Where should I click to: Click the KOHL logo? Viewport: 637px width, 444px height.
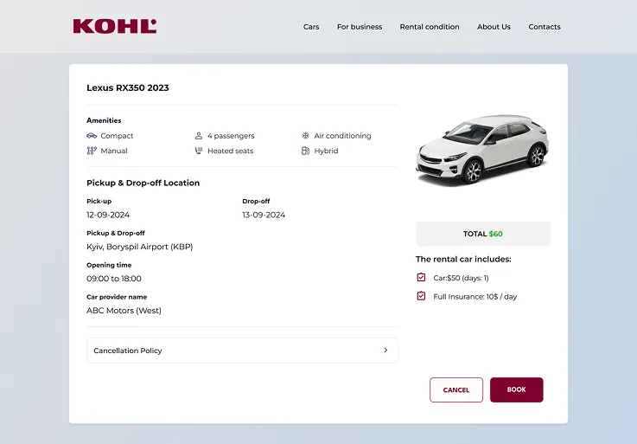click(x=115, y=27)
